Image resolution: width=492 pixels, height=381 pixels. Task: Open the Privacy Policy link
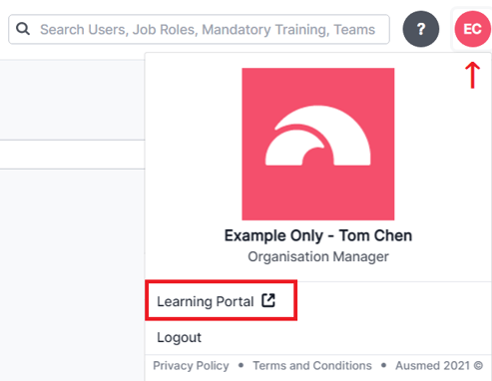[191, 366]
